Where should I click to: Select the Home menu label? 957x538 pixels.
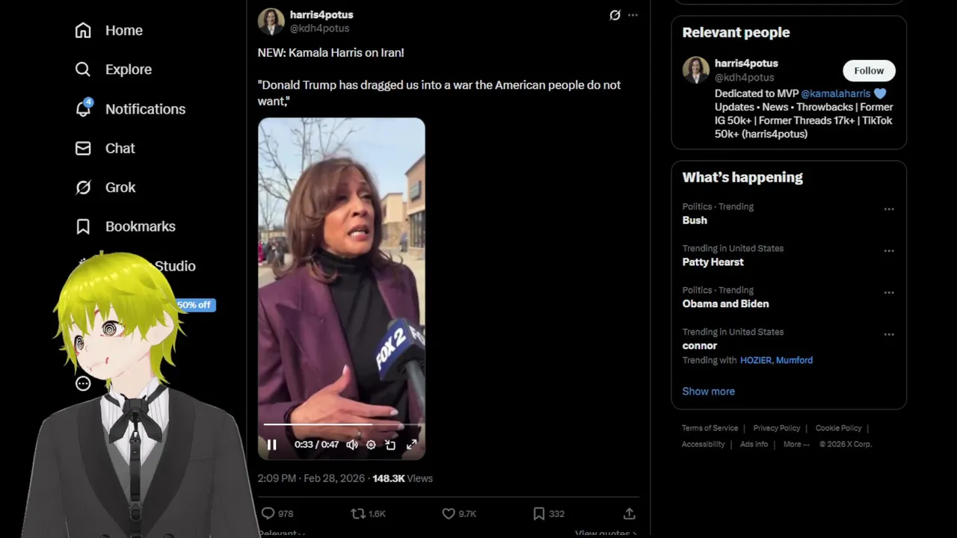click(x=124, y=31)
